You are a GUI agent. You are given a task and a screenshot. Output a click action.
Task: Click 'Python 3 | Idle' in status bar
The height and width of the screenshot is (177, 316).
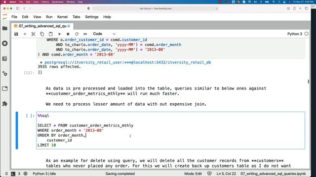[x=44, y=174]
